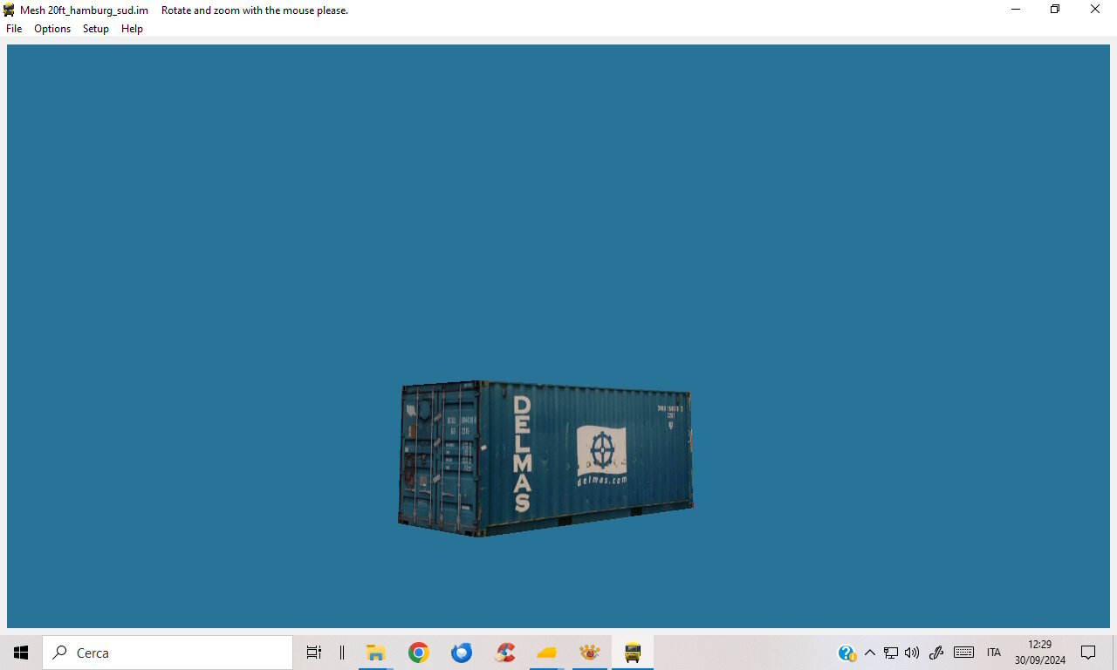Open File Explorer from taskbar
Image resolution: width=1117 pixels, height=670 pixels.
click(x=376, y=653)
